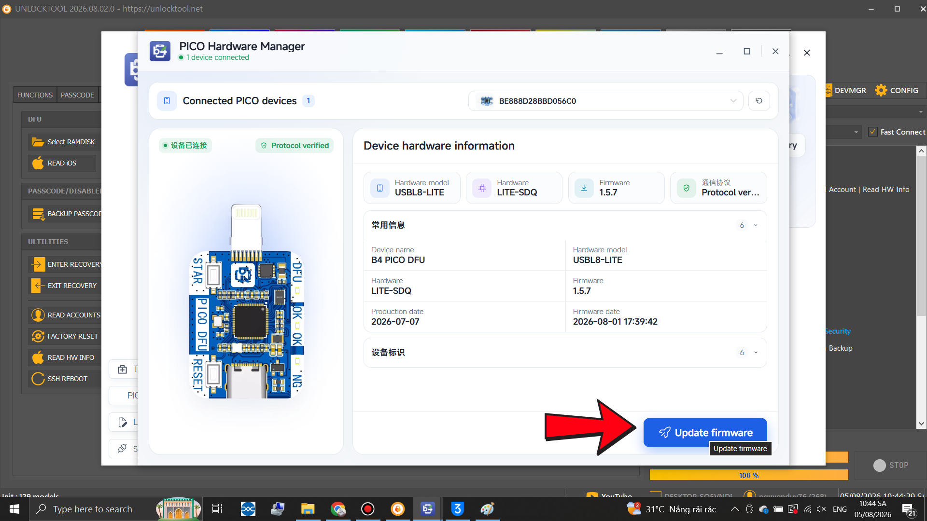Open the BE888D28BBD056C0 device dropdown

coord(605,101)
